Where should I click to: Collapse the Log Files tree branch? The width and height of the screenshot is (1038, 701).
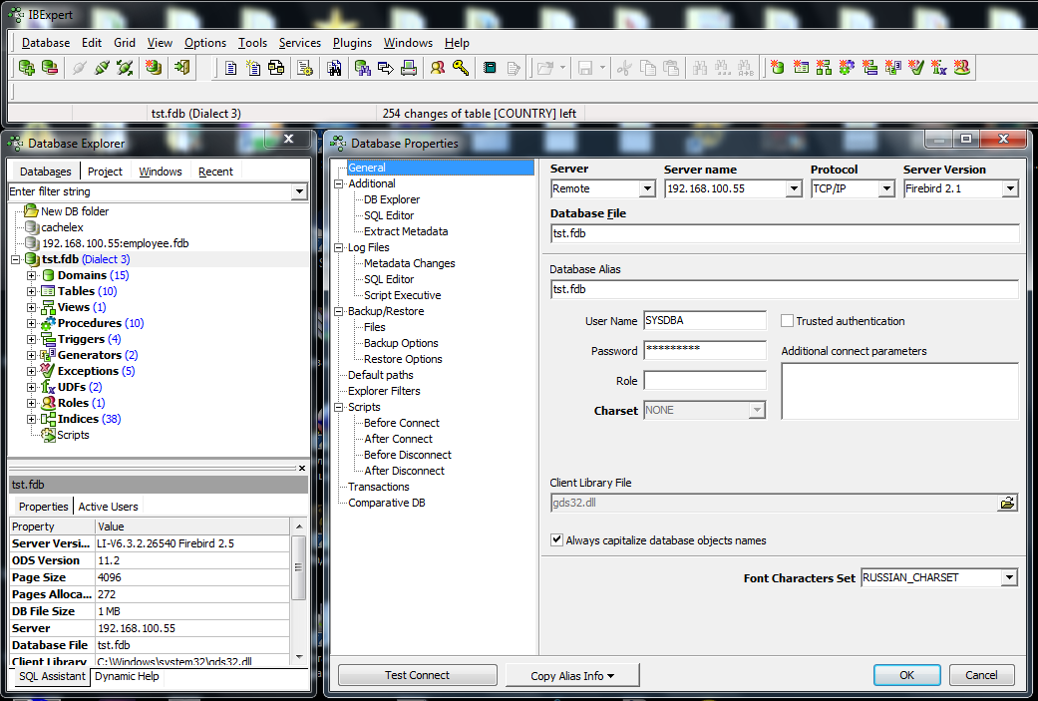(339, 247)
